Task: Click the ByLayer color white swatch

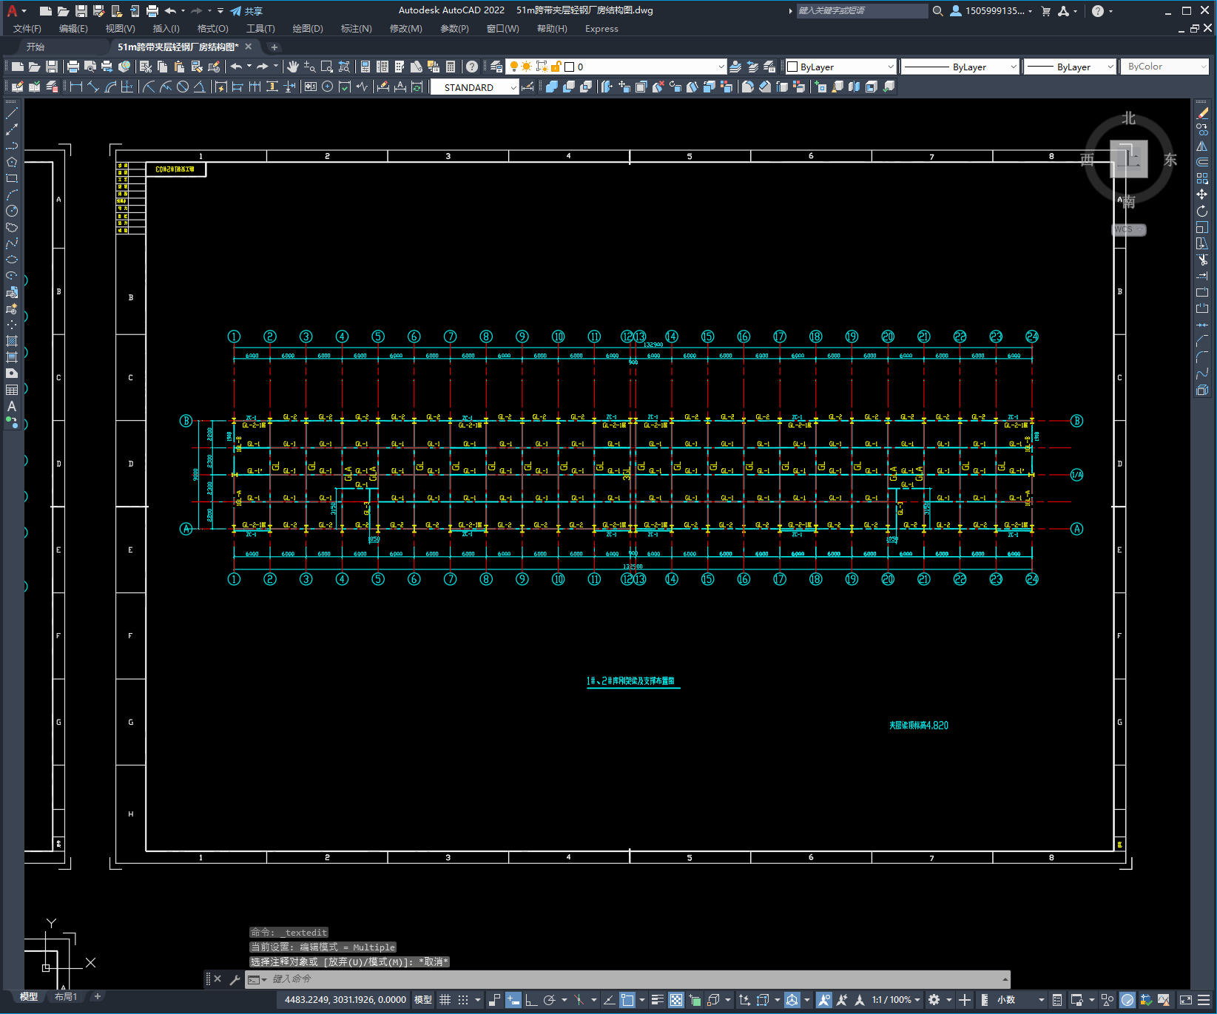Action: [x=792, y=67]
